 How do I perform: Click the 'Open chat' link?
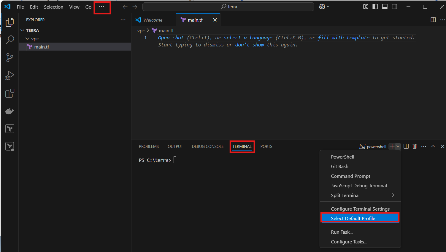(171, 38)
